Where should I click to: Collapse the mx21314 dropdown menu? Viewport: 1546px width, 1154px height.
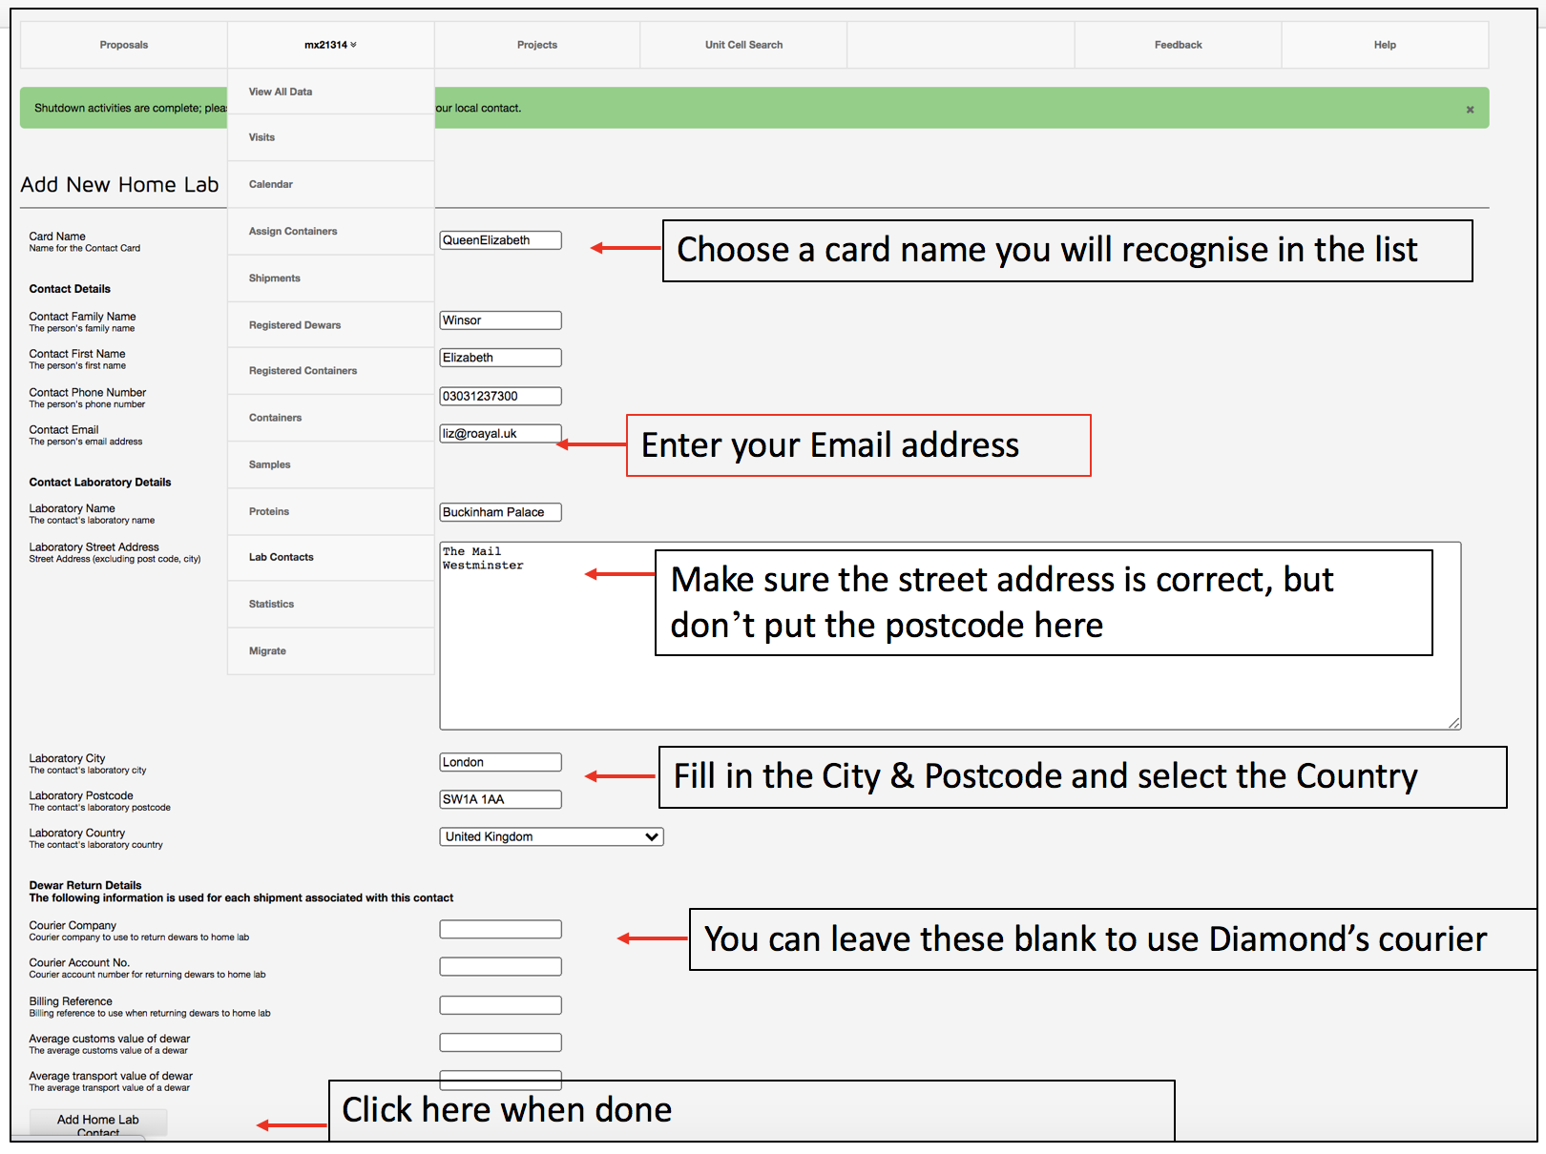[329, 44]
